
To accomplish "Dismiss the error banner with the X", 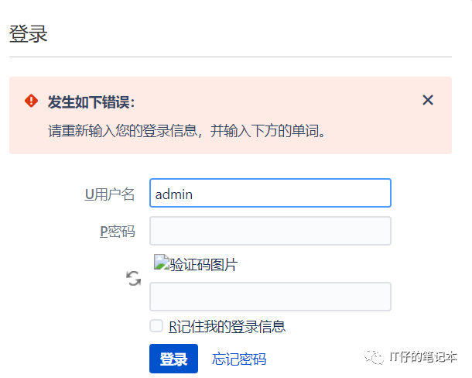I will (428, 100).
